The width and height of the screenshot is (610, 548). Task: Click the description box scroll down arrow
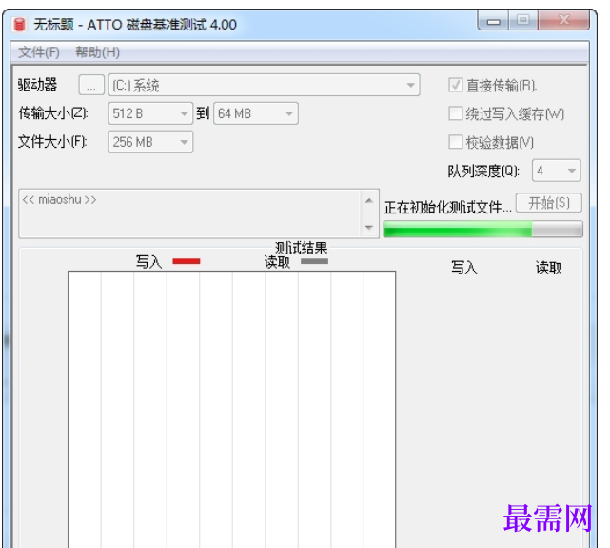coord(369,227)
